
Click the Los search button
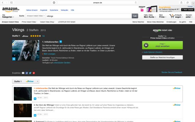point(135,16)
